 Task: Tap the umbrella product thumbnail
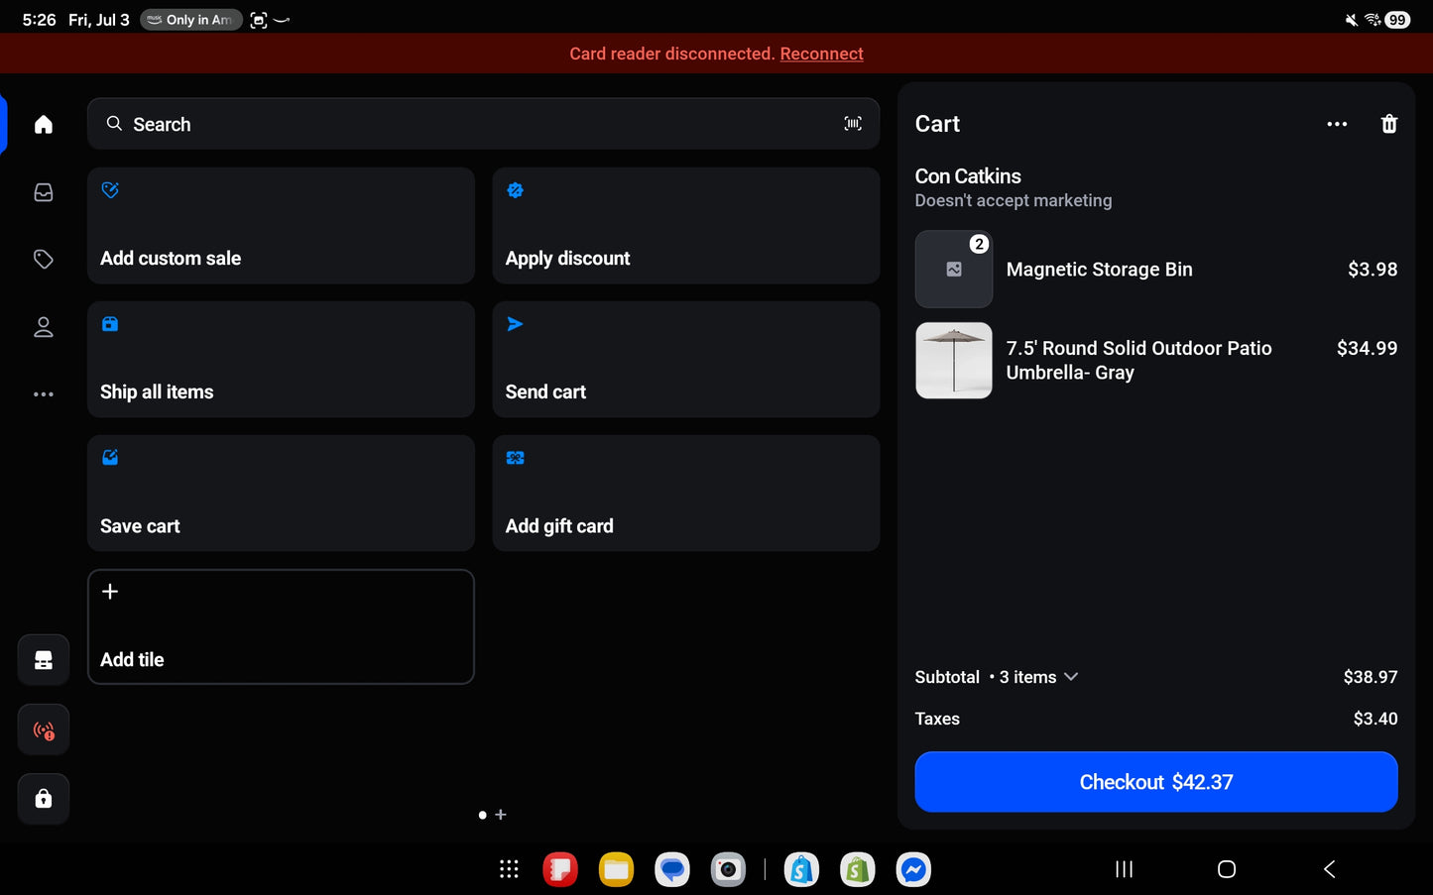(953, 361)
